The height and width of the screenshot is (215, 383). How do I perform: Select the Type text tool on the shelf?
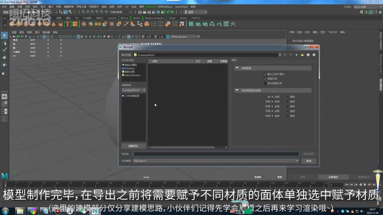[68, 24]
